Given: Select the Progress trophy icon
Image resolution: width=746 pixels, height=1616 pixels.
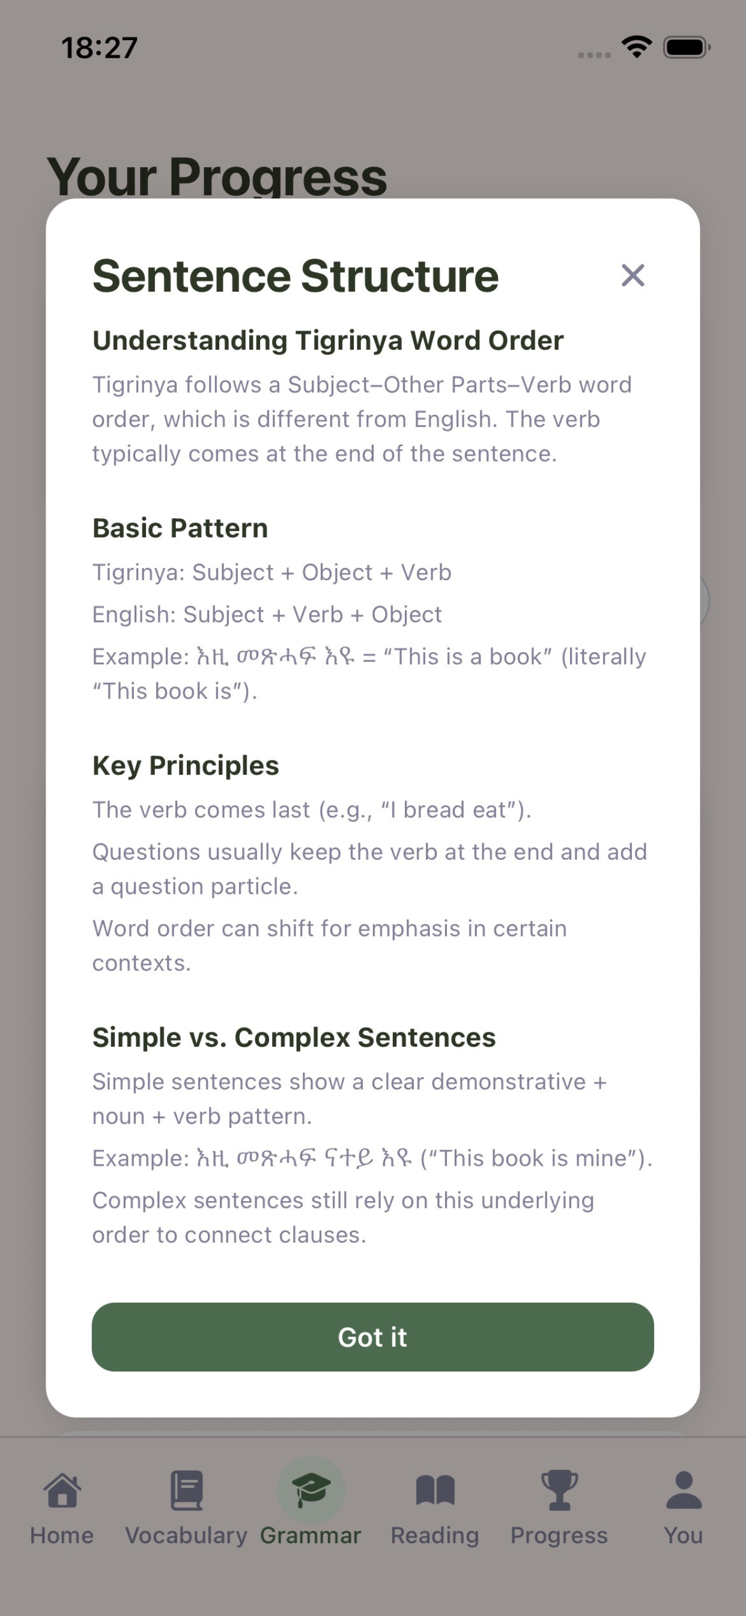Looking at the screenshot, I should point(559,1490).
